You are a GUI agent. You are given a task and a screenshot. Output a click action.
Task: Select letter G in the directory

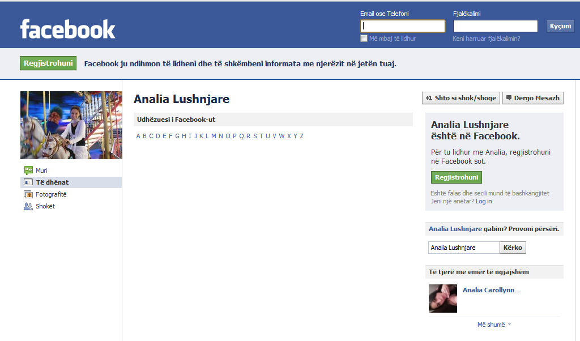(177, 136)
